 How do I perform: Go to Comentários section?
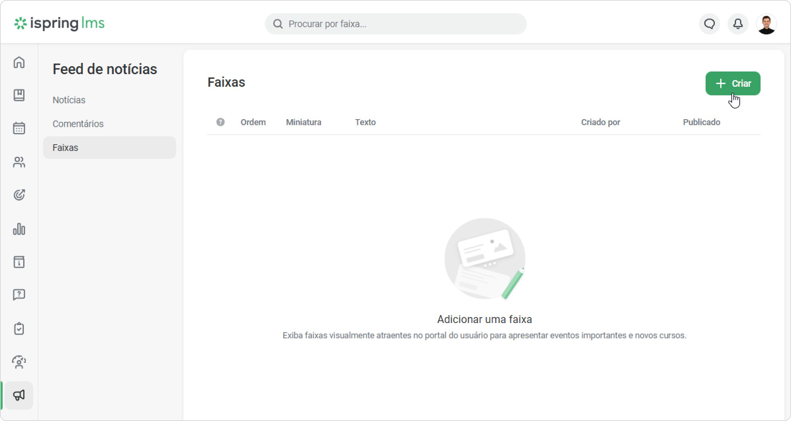click(x=78, y=124)
